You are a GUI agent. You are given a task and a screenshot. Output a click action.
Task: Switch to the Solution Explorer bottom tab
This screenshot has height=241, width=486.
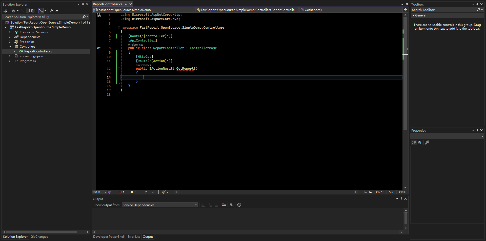tap(15, 237)
